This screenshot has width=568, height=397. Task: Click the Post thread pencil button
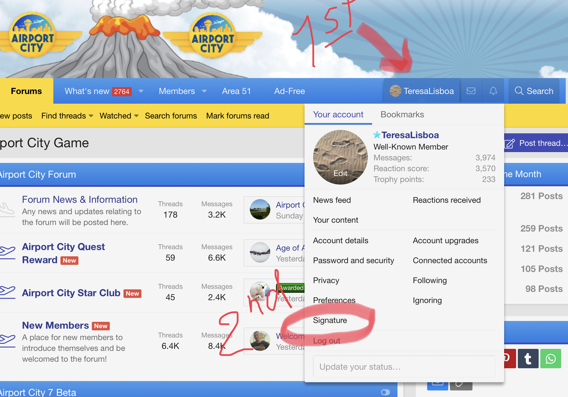[x=536, y=143]
